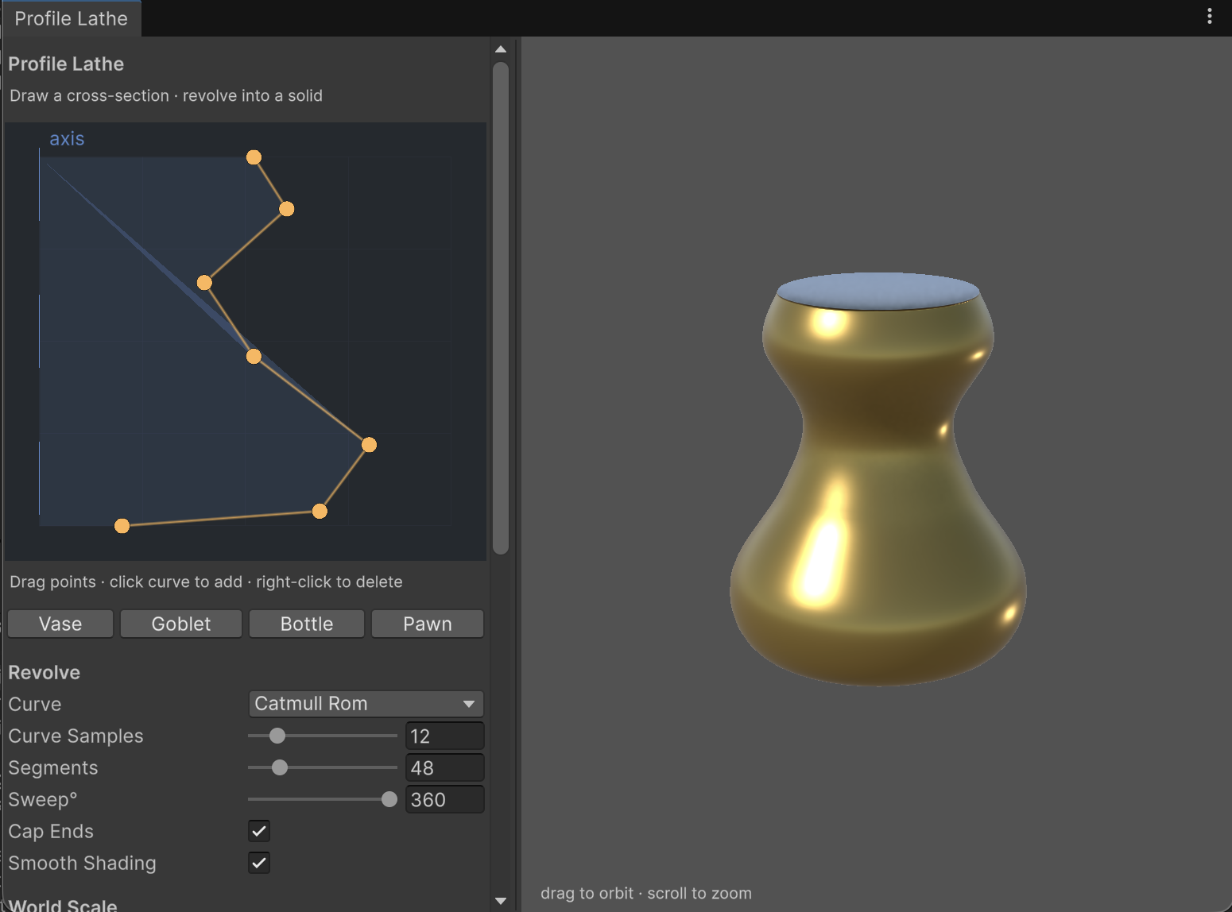Click the "drag to orbit · scroll to zoom" hint
Image resolution: width=1232 pixels, height=912 pixels.
646,893
